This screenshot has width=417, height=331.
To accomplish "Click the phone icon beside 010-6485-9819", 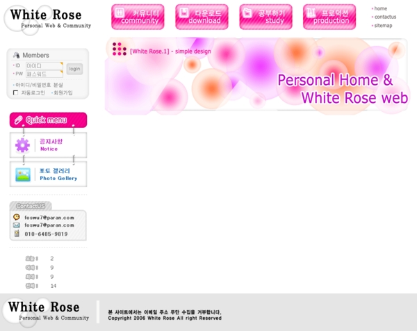I will pos(17,234).
